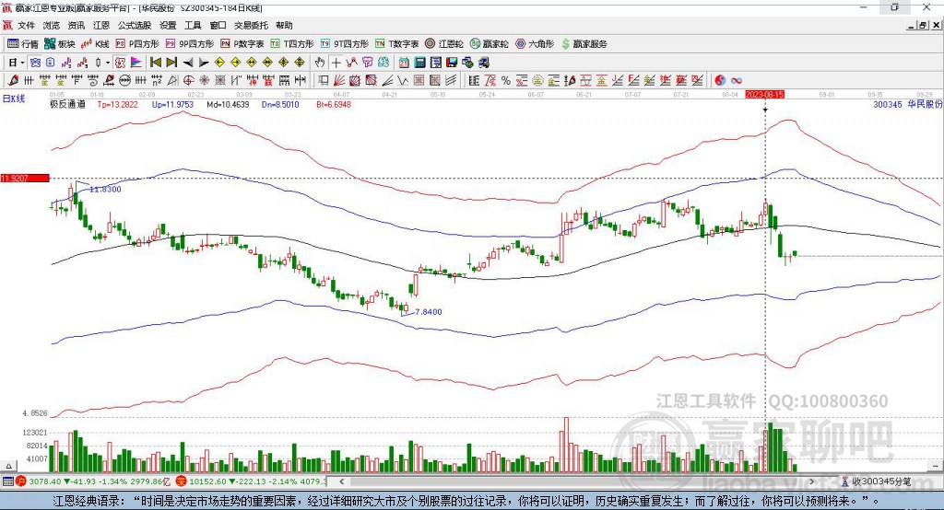Click the 极反通道 indicator label
The image size is (944, 510).
click(67, 104)
